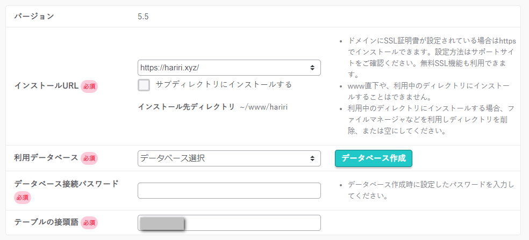
Task: Click the arrows on データベース選択 select
Action: click(x=312, y=158)
